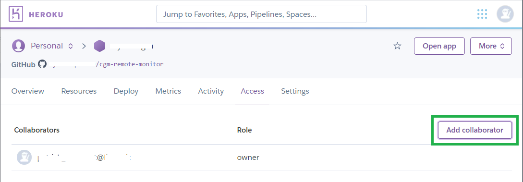Click the purple hexagon app icon
Image resolution: width=523 pixels, height=182 pixels.
99,46
